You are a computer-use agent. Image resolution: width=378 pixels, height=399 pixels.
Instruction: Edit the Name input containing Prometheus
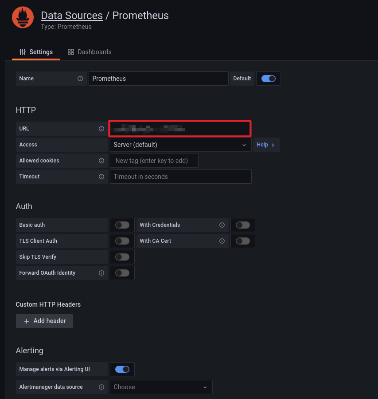coord(159,79)
